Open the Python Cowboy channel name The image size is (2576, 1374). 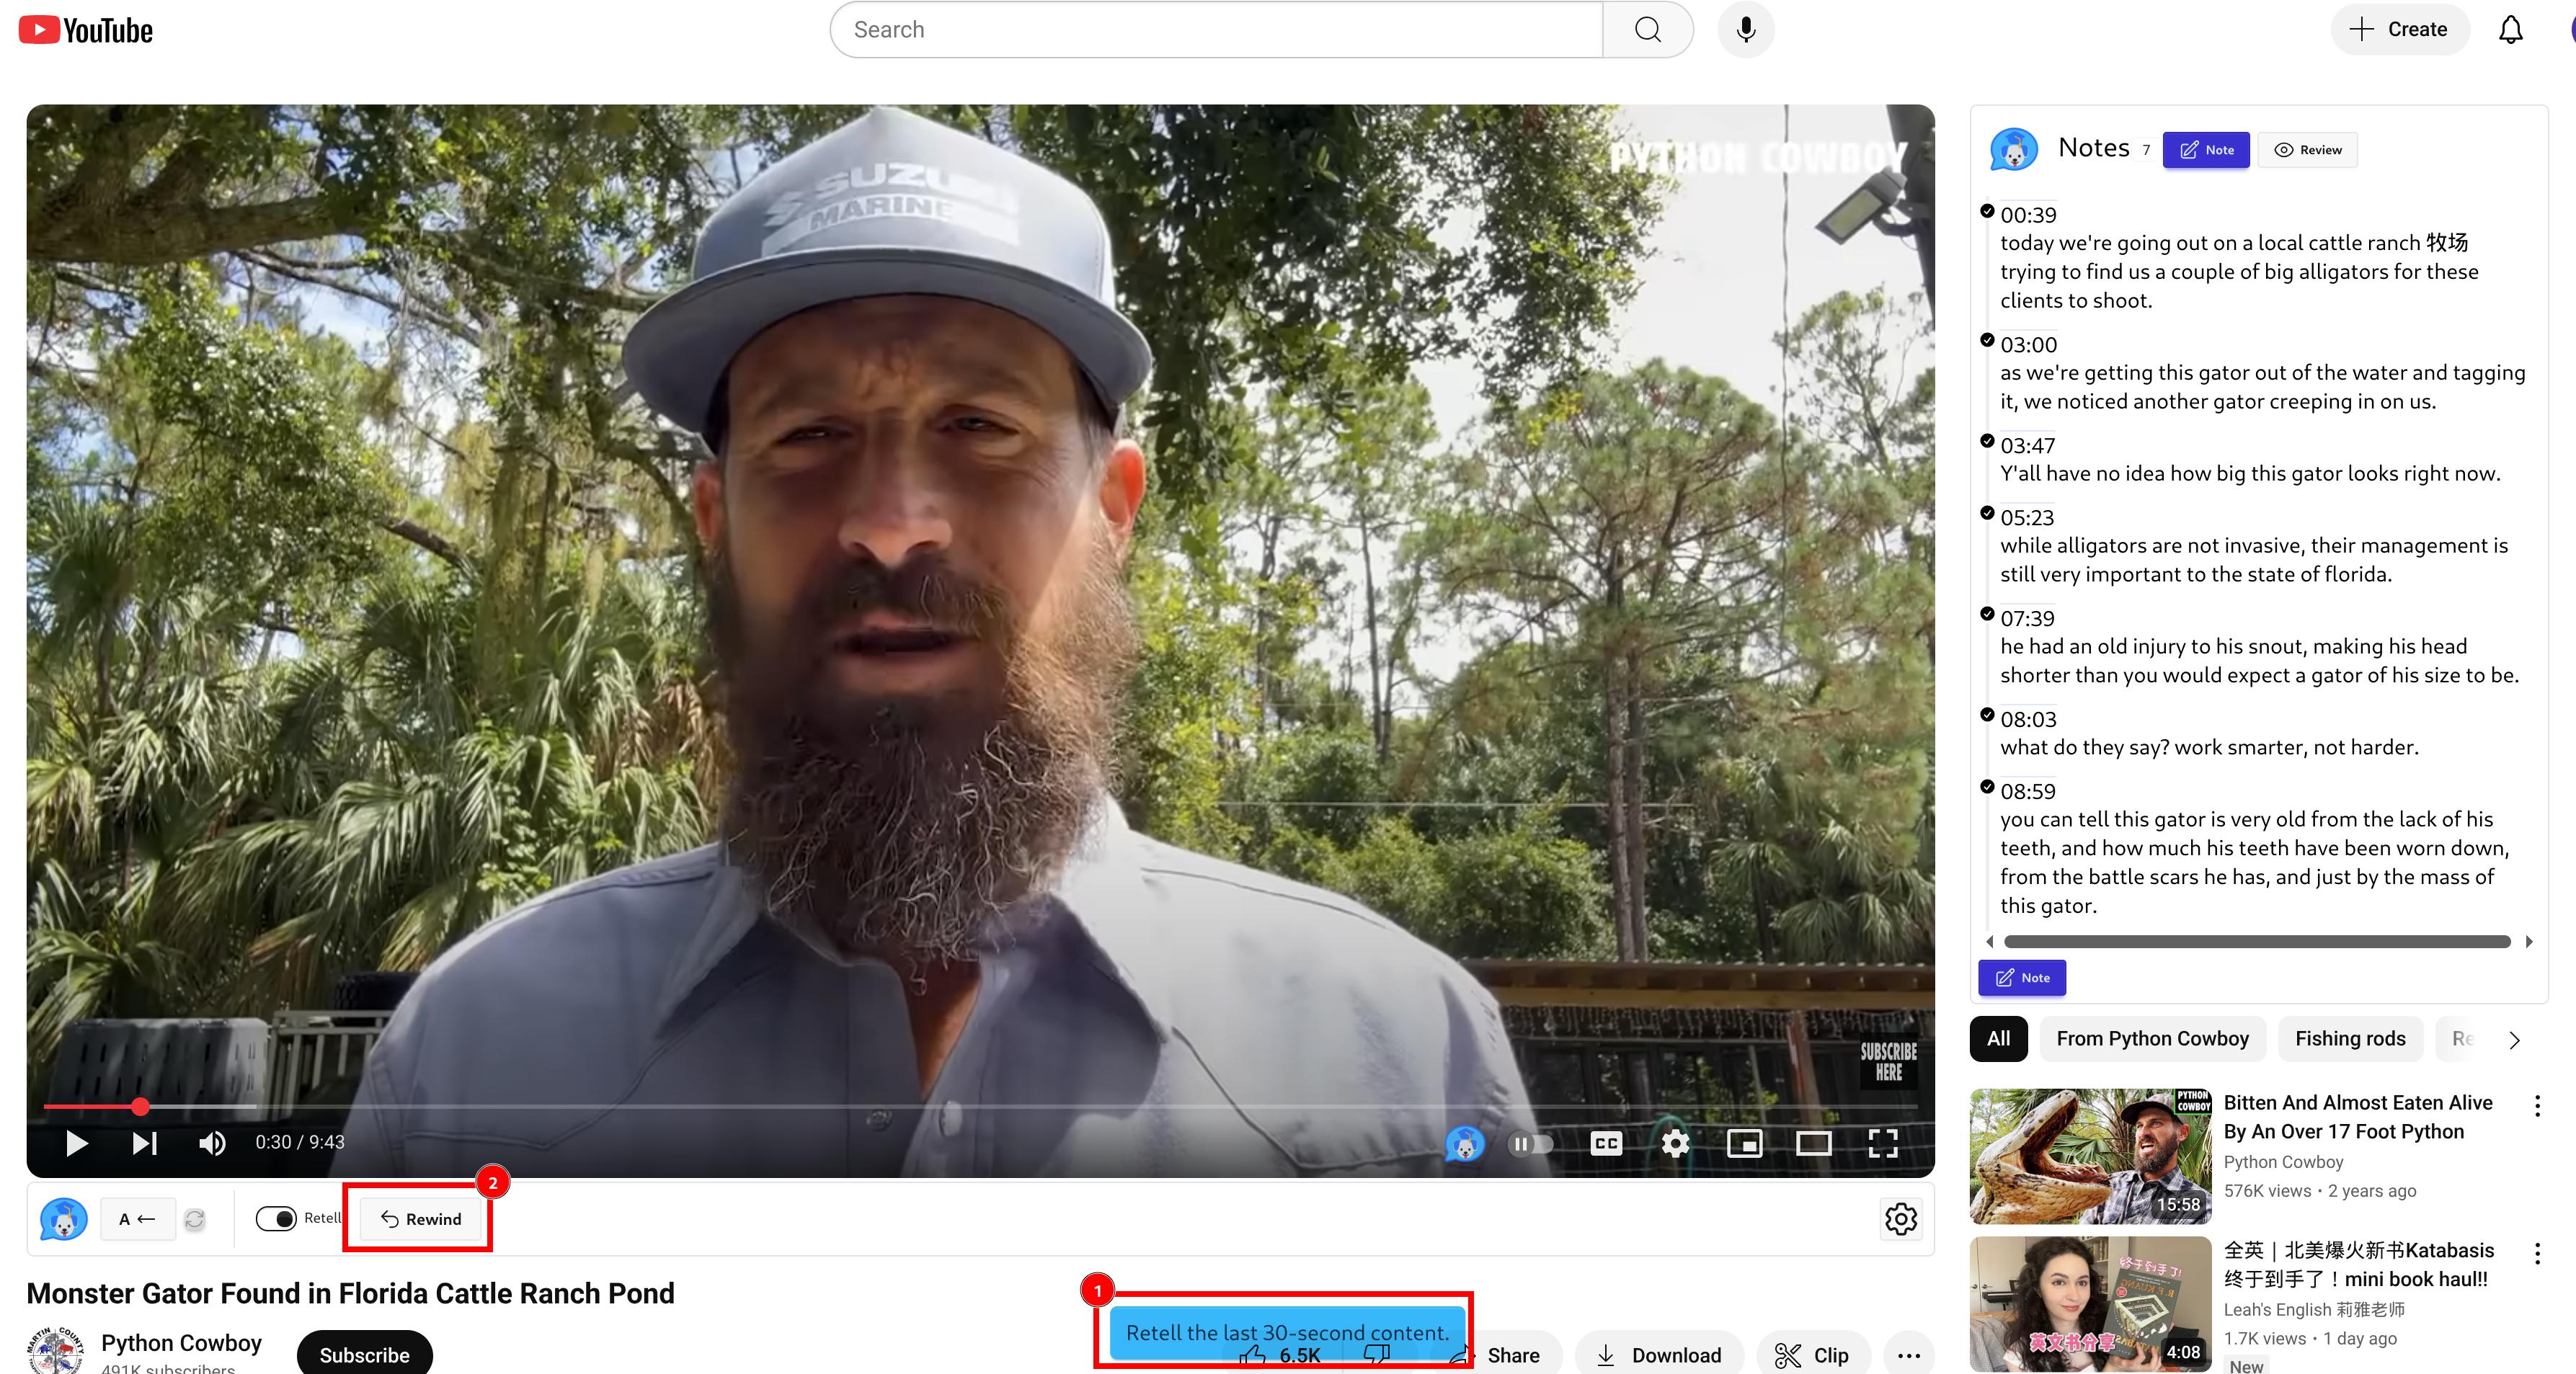click(181, 1343)
